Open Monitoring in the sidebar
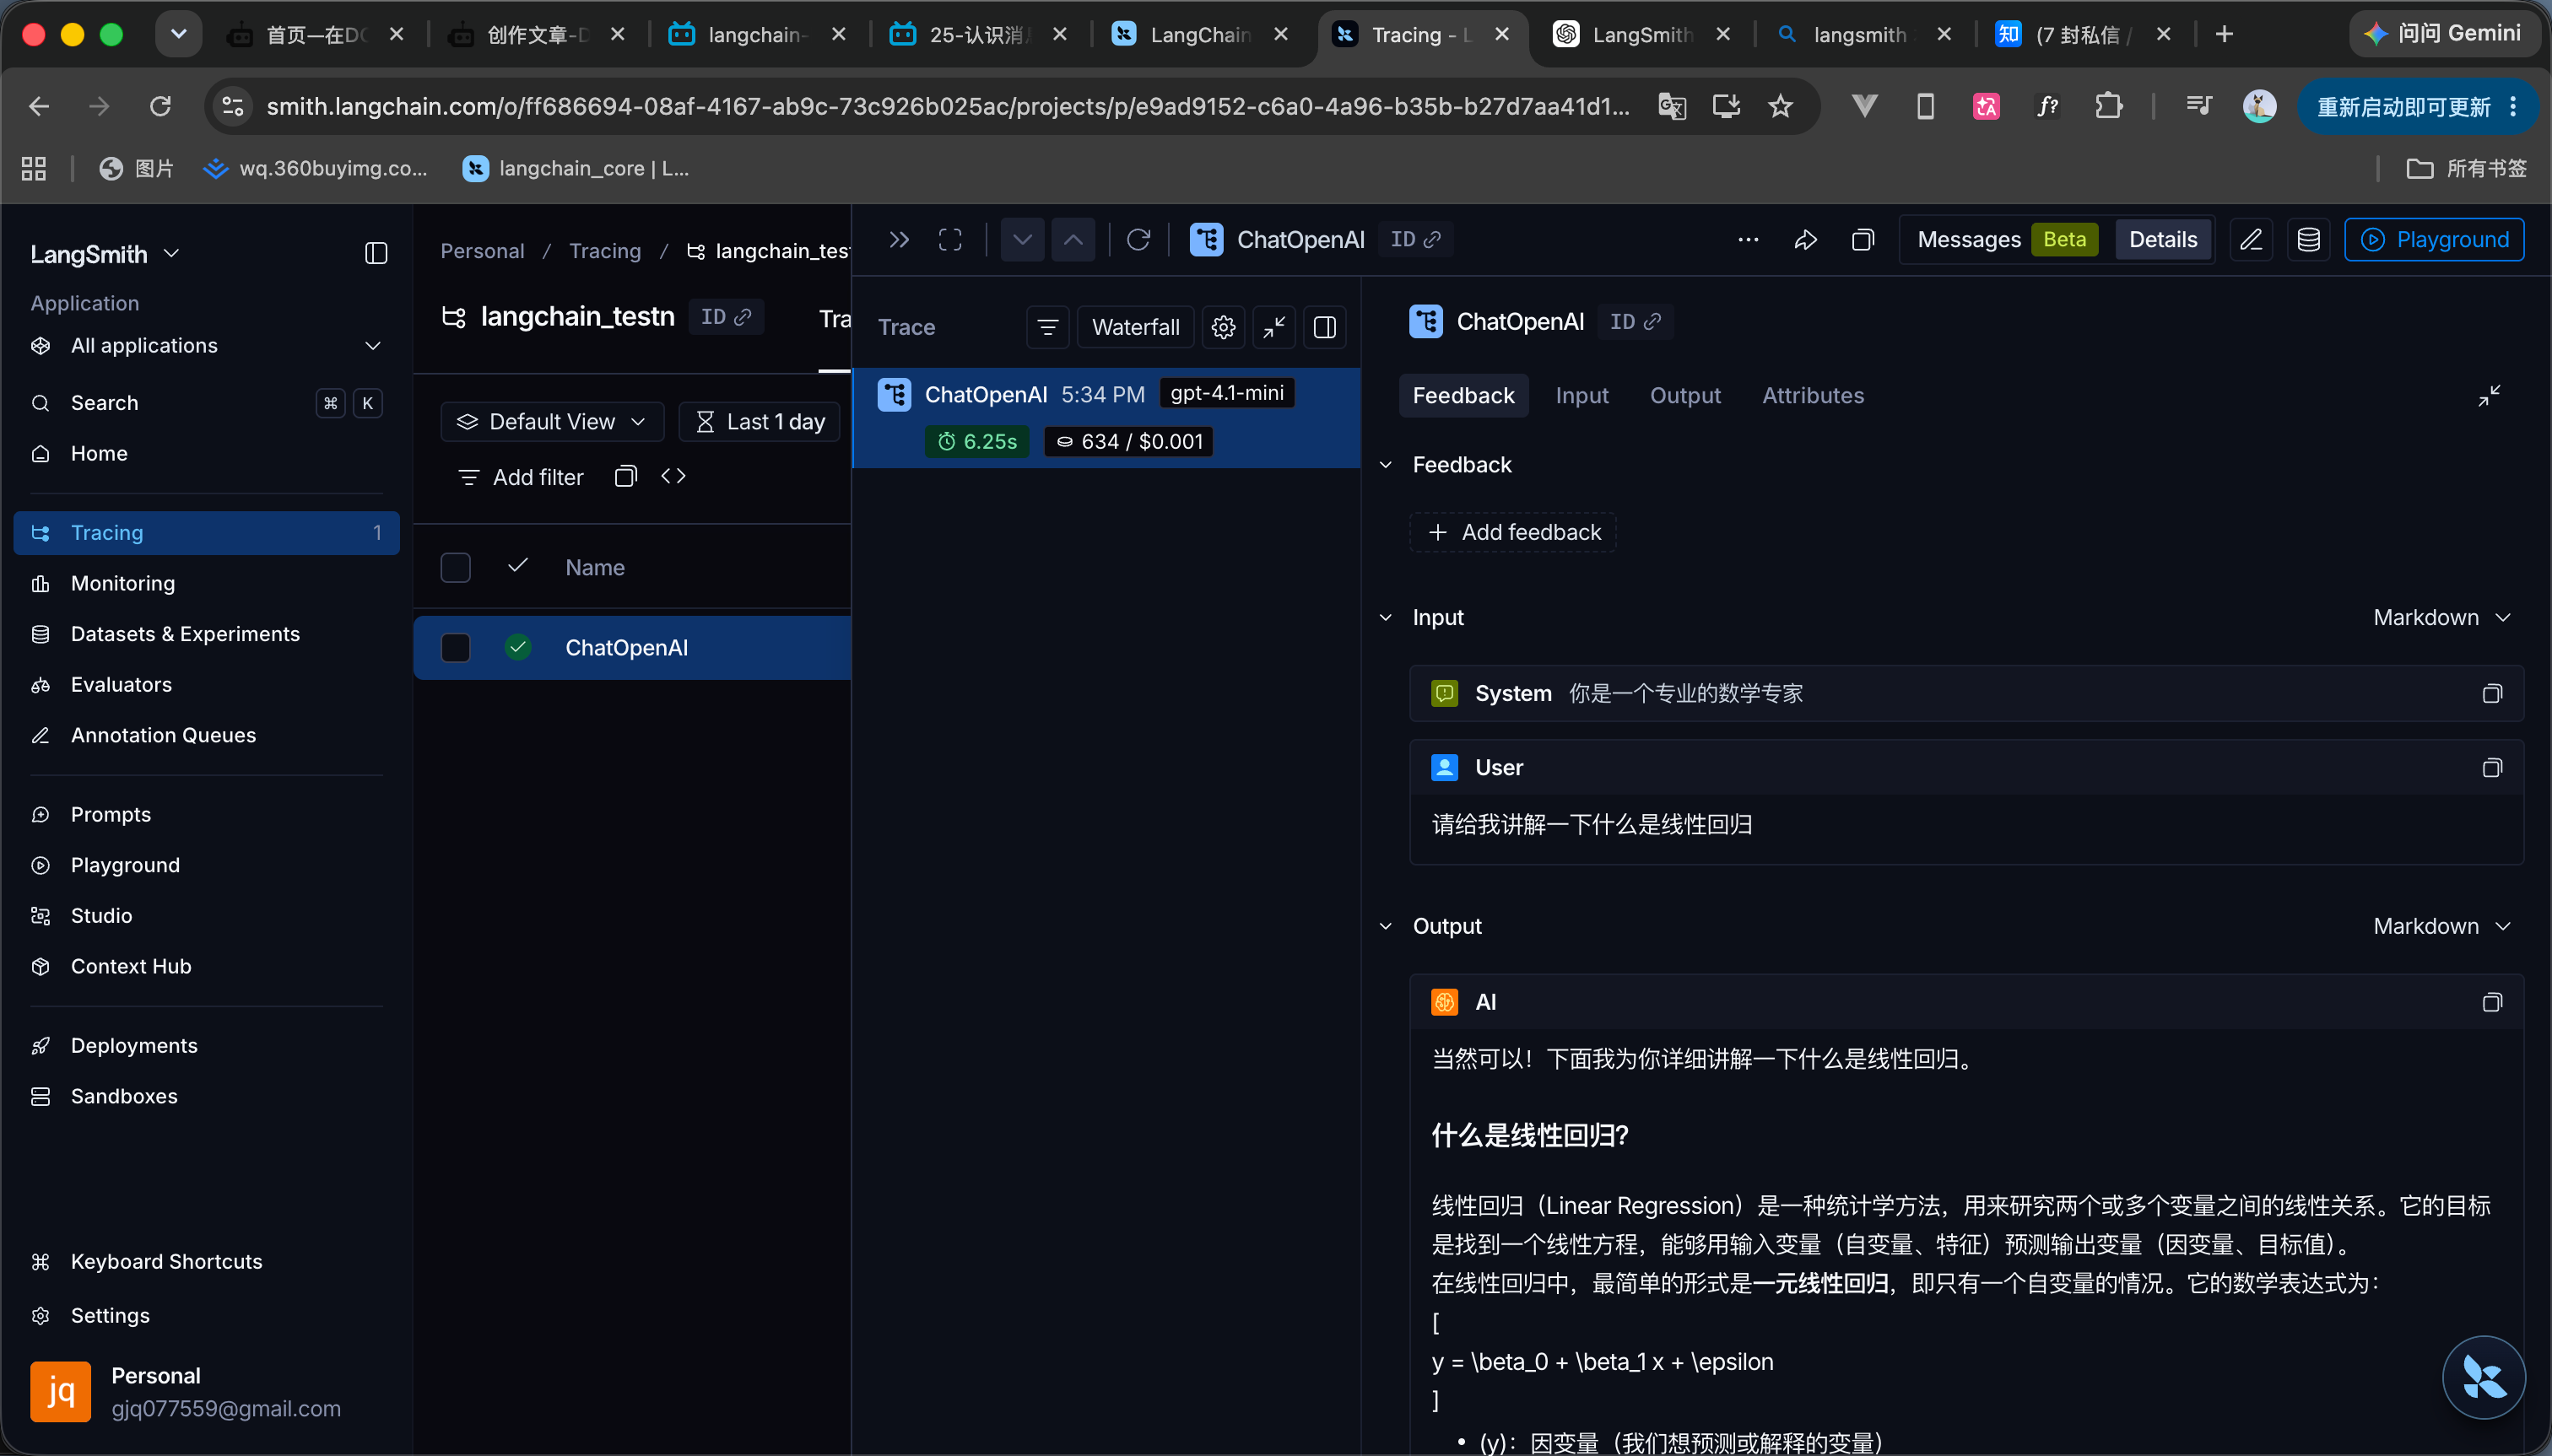Image resolution: width=2552 pixels, height=1456 pixels. [207, 583]
